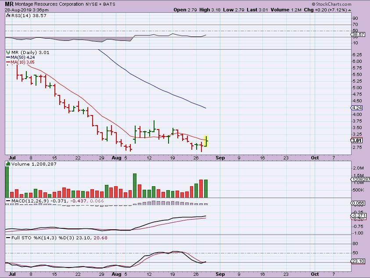Click the red MA(10) legend marker
Viewport: 370px width, 278px height.
tap(8, 62)
